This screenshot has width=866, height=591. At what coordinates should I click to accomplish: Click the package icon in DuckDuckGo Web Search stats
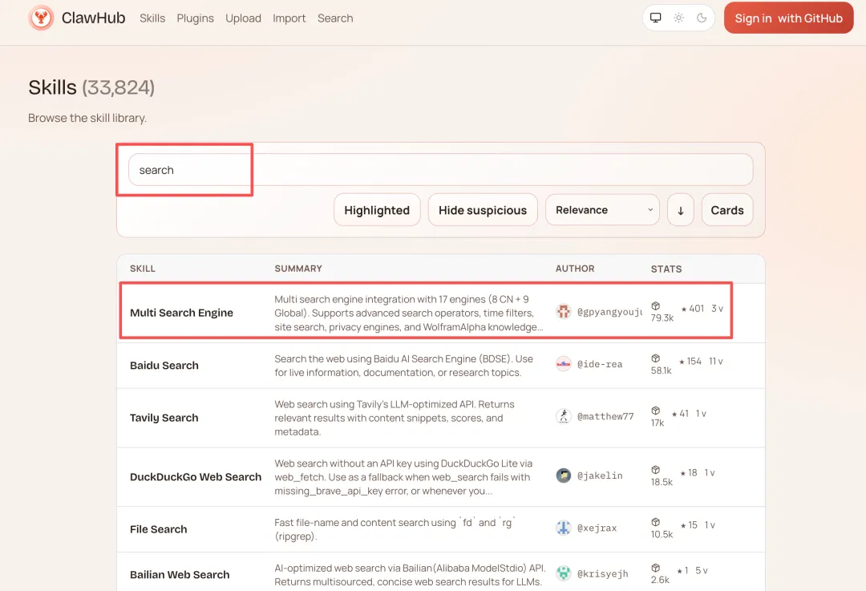pyautogui.click(x=656, y=470)
